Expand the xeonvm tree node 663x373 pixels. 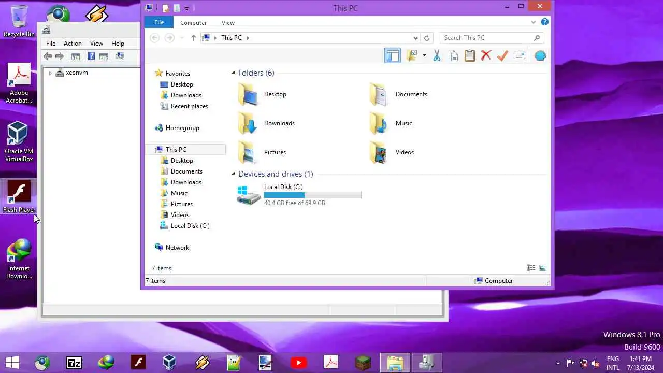tap(50, 73)
